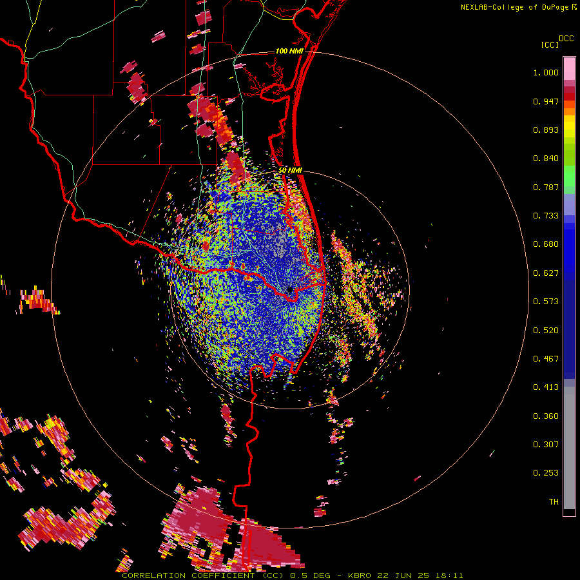
Task: Click the 0.733 scale value
Action: (x=546, y=216)
